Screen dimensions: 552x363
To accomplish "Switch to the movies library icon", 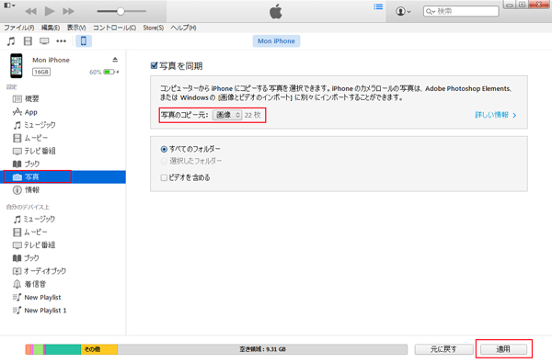I will [28, 41].
